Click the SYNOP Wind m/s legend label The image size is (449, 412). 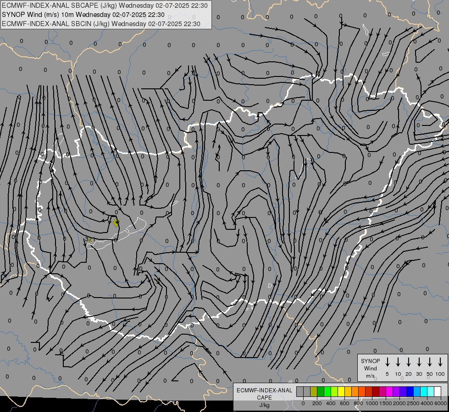[x=370, y=368]
